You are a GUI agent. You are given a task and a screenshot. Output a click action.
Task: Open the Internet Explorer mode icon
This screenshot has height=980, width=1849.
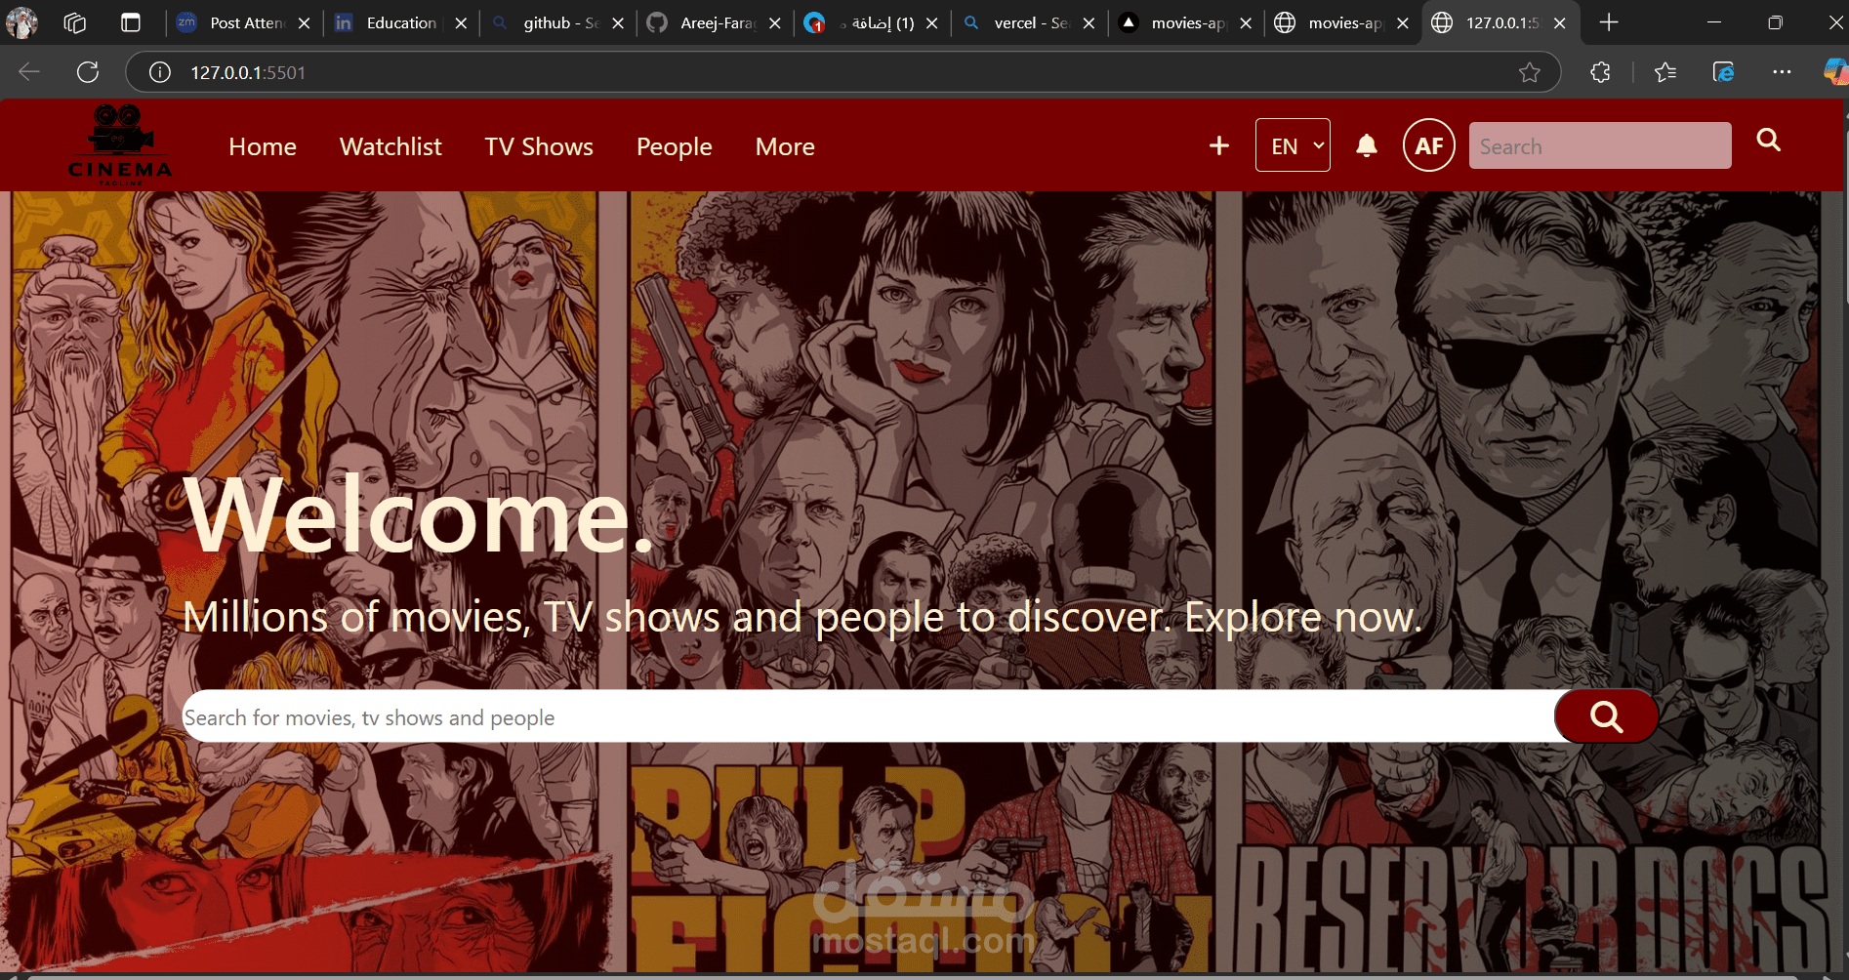click(1723, 72)
